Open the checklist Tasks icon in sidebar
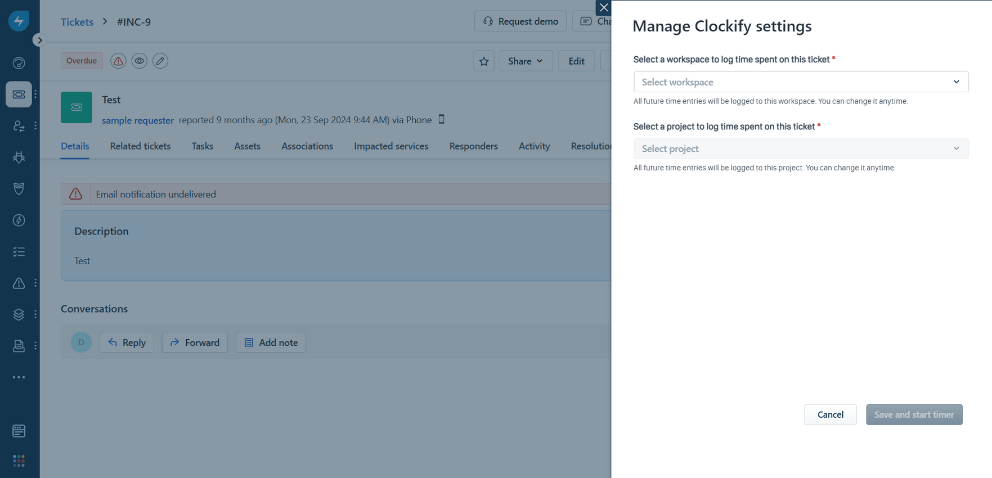Image resolution: width=992 pixels, height=478 pixels. 19,251
